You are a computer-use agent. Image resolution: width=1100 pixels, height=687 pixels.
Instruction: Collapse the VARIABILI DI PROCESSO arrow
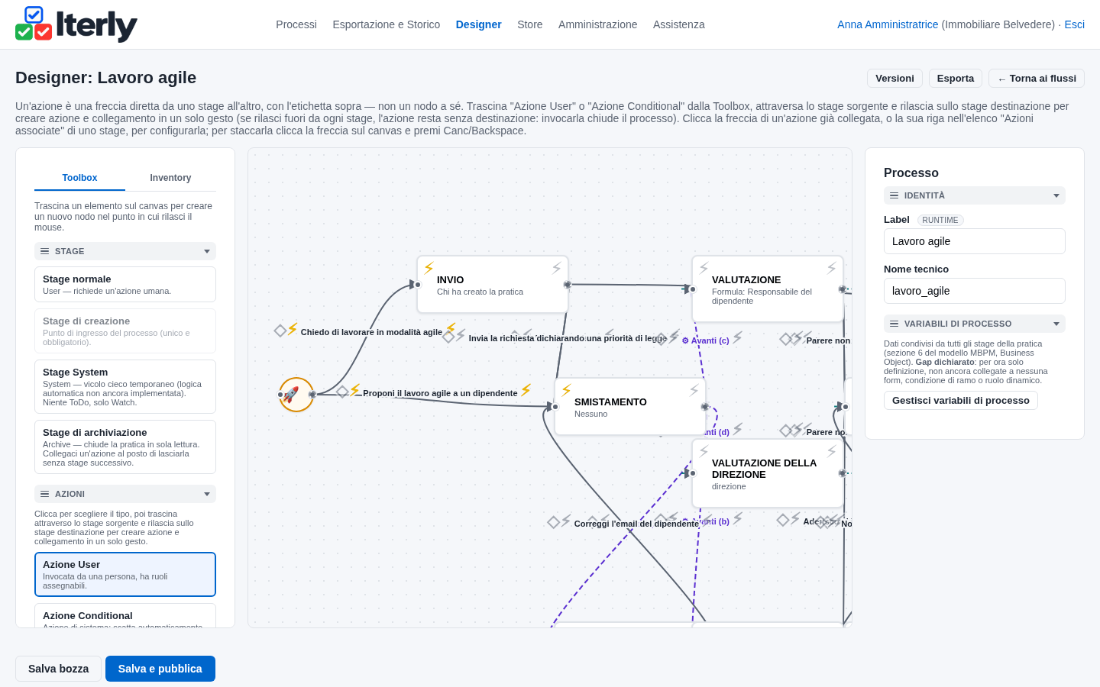tap(1056, 324)
